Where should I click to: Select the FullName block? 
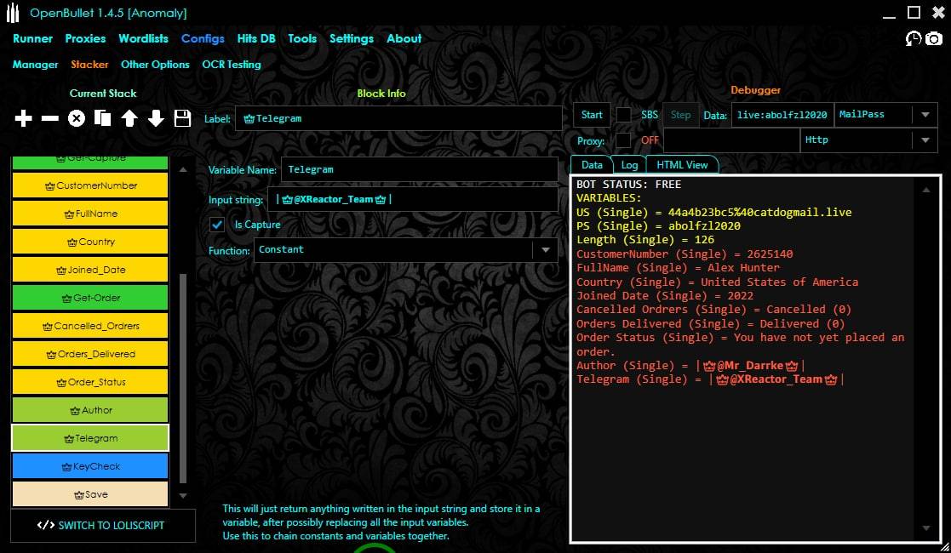coord(89,214)
